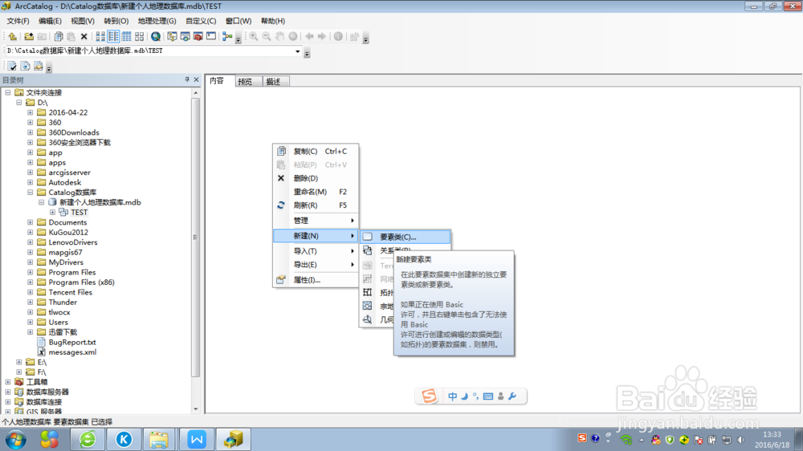
Task: Select 要素类(C)... in submenu
Action: [x=405, y=237]
